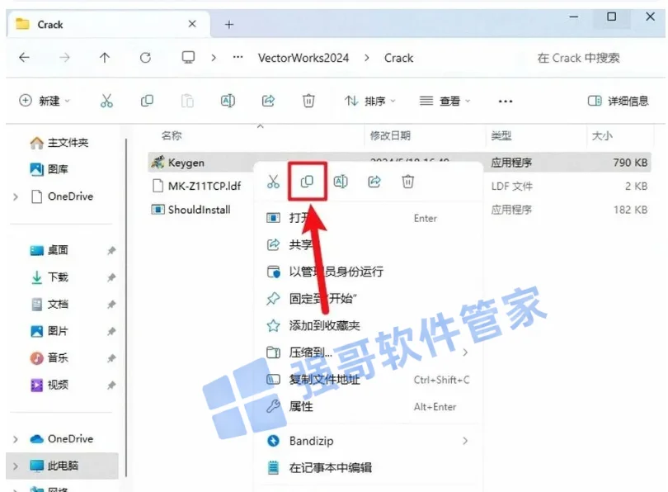668x492 pixels.
Task: Click the Forward navigation arrow
Action: coord(64,57)
